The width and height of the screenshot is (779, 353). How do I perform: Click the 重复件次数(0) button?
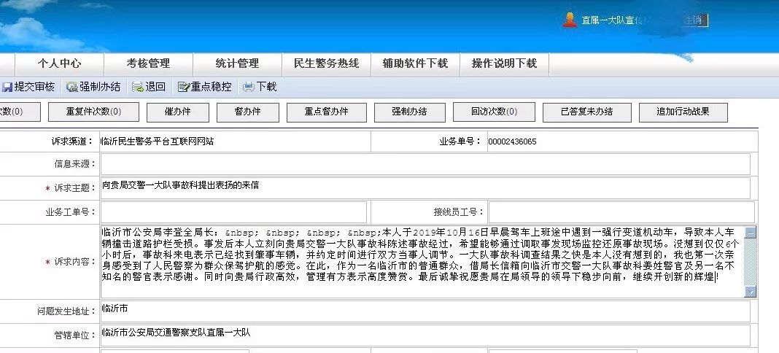pos(93,112)
